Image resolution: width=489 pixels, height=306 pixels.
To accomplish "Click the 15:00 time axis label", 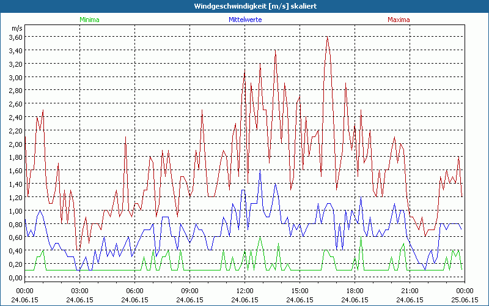I will (300, 291).
